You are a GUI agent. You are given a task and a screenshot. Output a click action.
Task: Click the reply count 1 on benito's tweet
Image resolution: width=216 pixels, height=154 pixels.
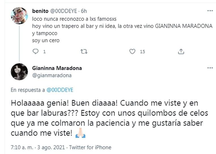coord(44,52)
